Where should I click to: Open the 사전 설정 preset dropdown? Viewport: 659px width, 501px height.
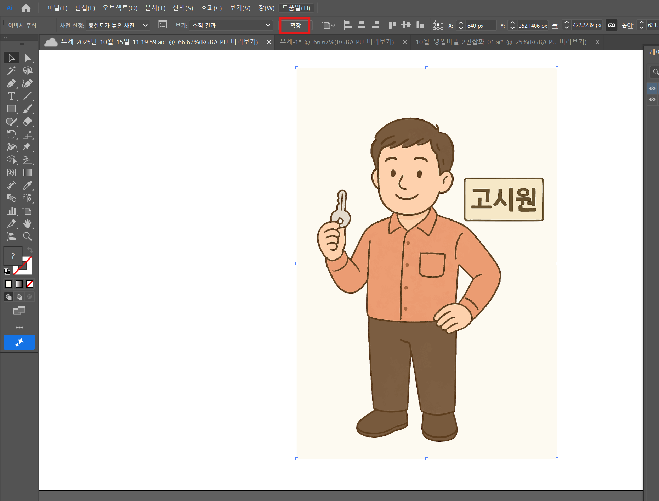118,25
